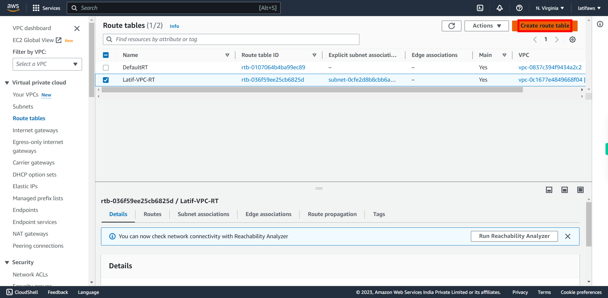Open the Services grid menu
This screenshot has height=298, width=608.
coord(47,8)
